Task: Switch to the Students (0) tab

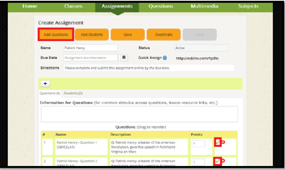Action: pos(73,93)
